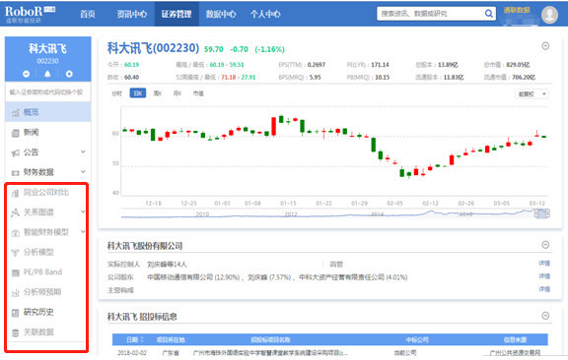Screen dimensions: 568x360
Task: Click the PE(LYR) 171.14 value
Action: point(380,65)
